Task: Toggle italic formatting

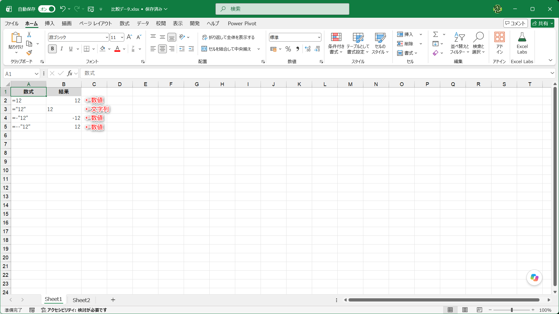Action: point(61,49)
